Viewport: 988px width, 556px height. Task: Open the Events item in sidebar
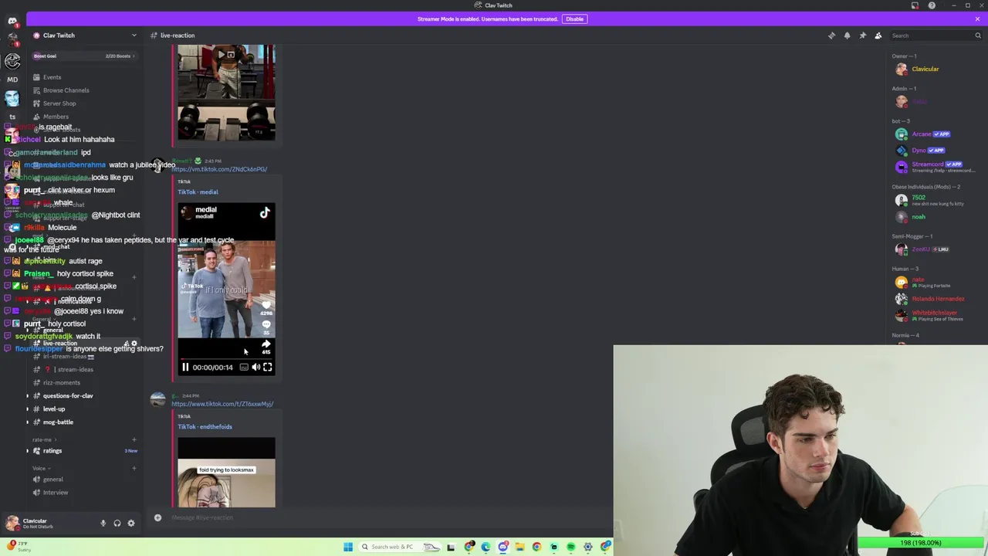pos(52,77)
